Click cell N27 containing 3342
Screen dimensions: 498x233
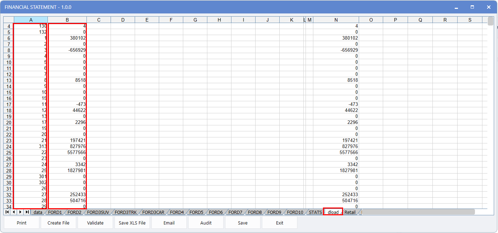click(x=336, y=165)
